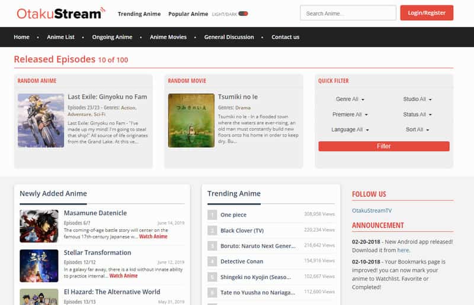474x305 pixels.
Task: Open the Status All dropdown
Action: pos(417,115)
